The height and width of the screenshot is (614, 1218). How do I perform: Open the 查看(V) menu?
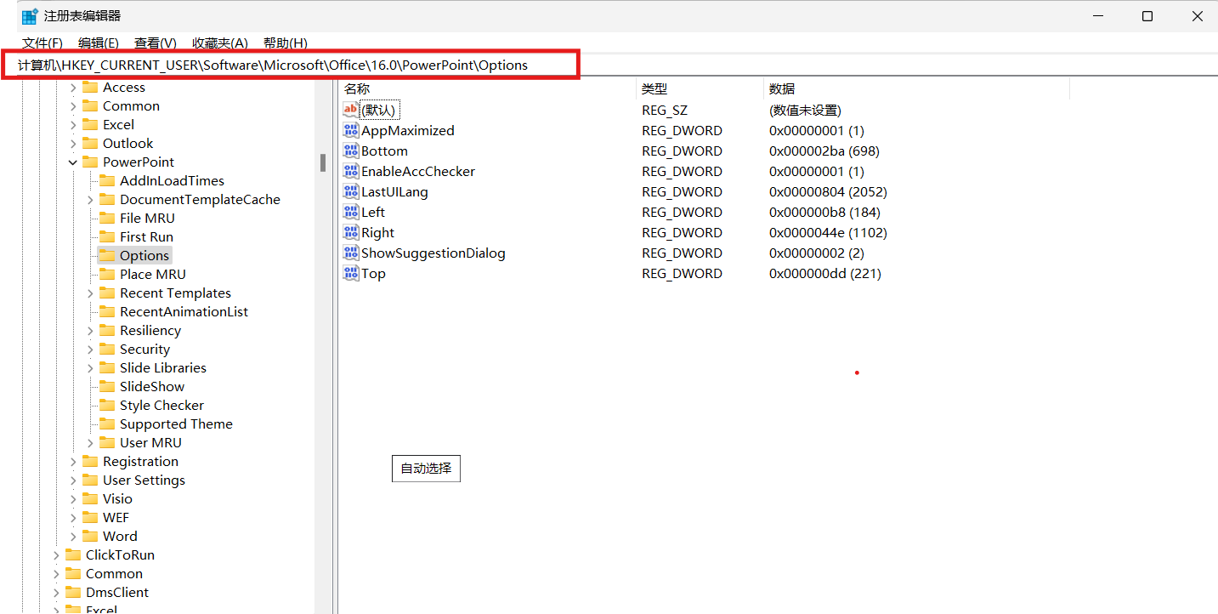156,43
